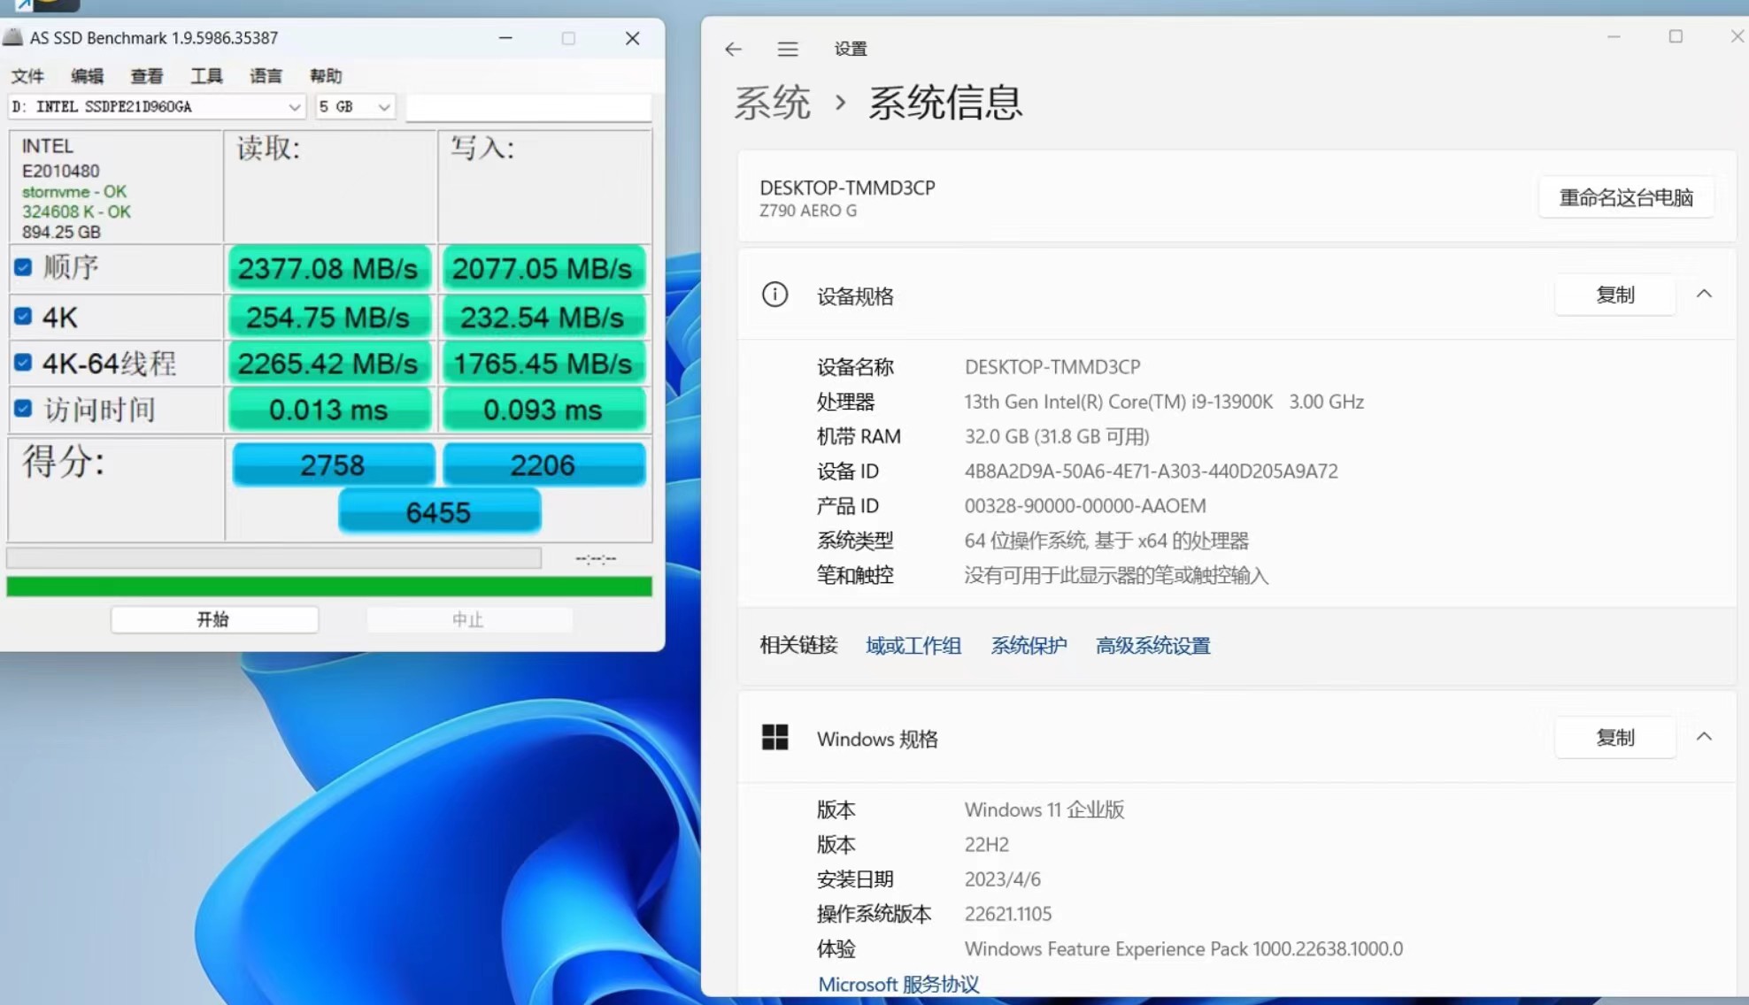Click the write access time 0.093 ms
Image resolution: width=1749 pixels, height=1005 pixels.
pos(543,410)
